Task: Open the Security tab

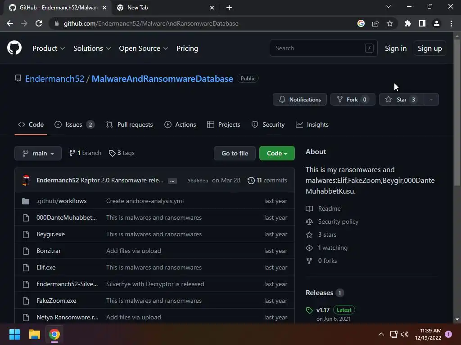Action: (268, 125)
